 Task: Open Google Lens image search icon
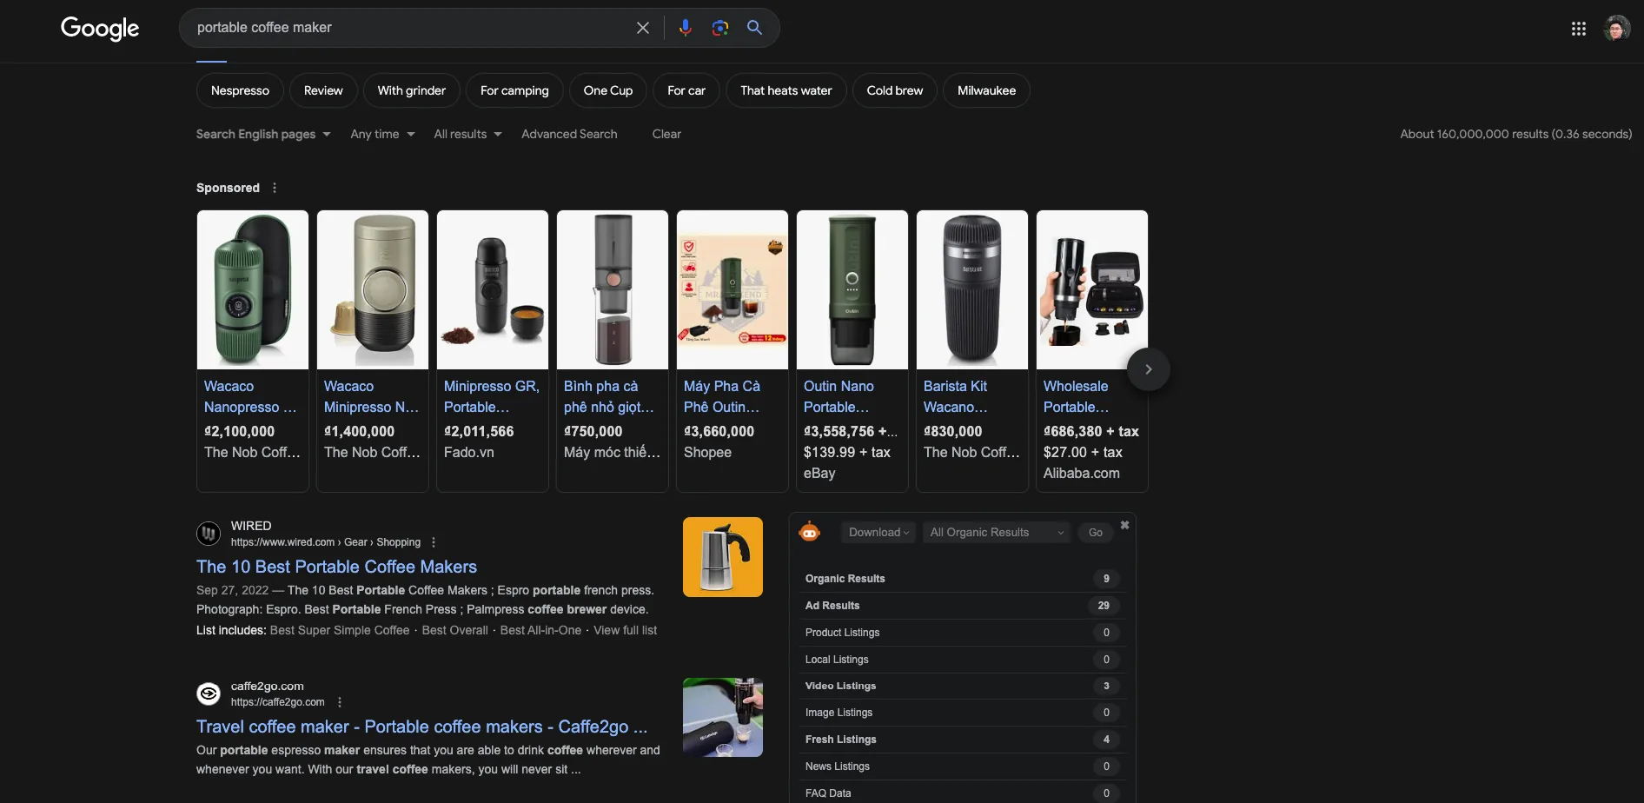point(720,28)
